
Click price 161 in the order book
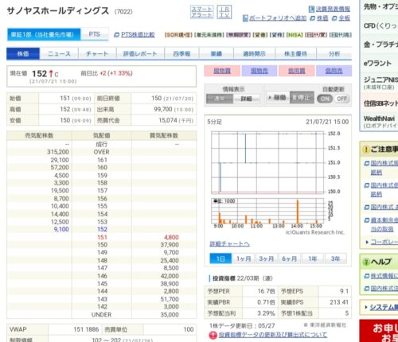[x=102, y=160]
